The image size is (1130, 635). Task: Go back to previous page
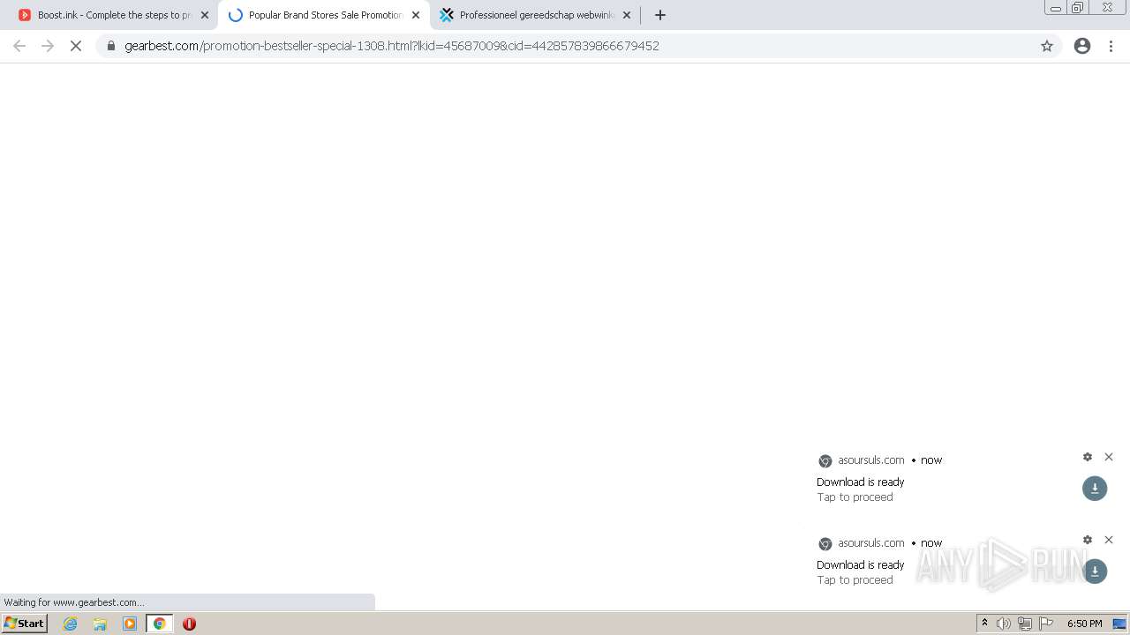[19, 46]
